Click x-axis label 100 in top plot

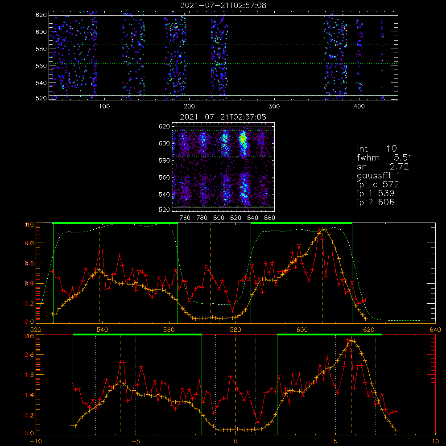coord(104,107)
